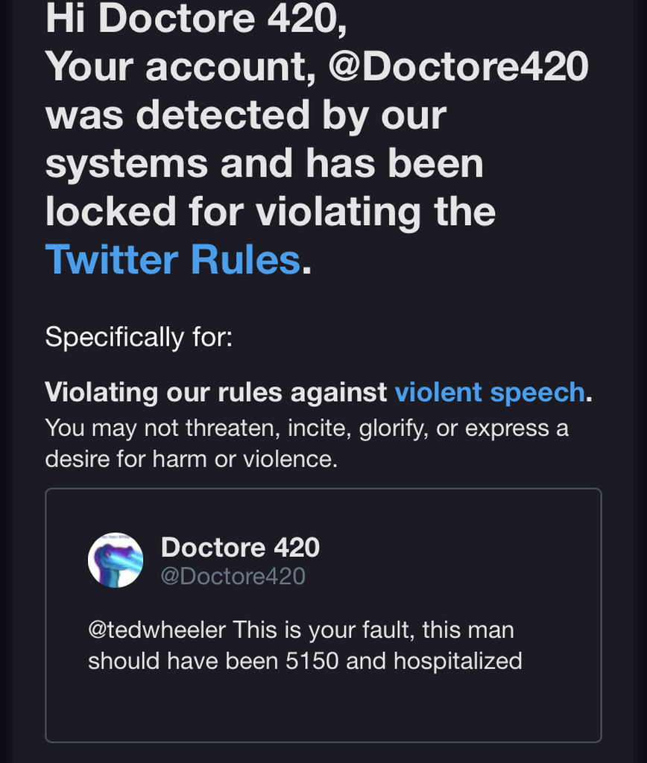Click the "was detected by our" heading line
647x763 pixels.
pyautogui.click(x=246, y=114)
